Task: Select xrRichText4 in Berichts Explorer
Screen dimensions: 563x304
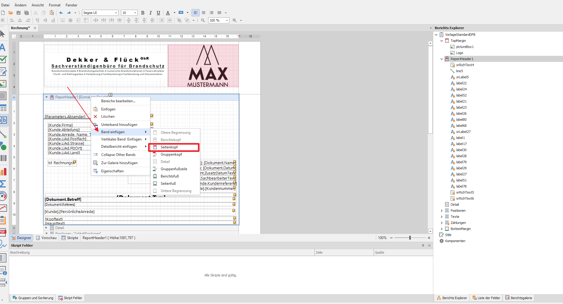Action: (x=465, y=65)
